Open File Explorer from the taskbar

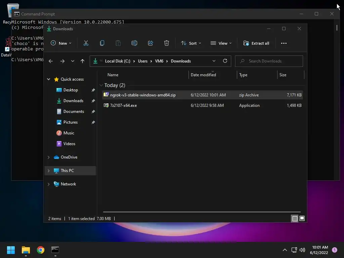click(26, 250)
